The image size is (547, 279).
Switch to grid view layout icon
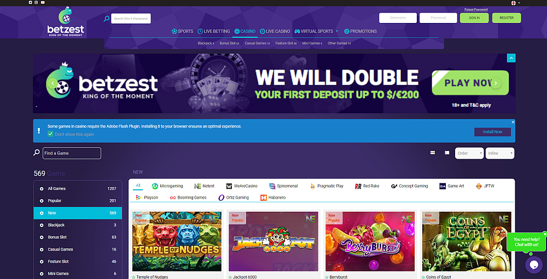pyautogui.click(x=433, y=153)
